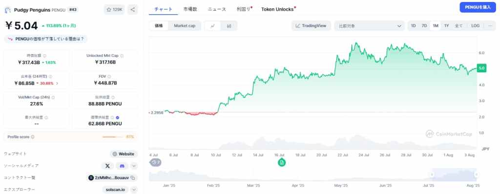Open the TradingView chart button

(x=311, y=26)
